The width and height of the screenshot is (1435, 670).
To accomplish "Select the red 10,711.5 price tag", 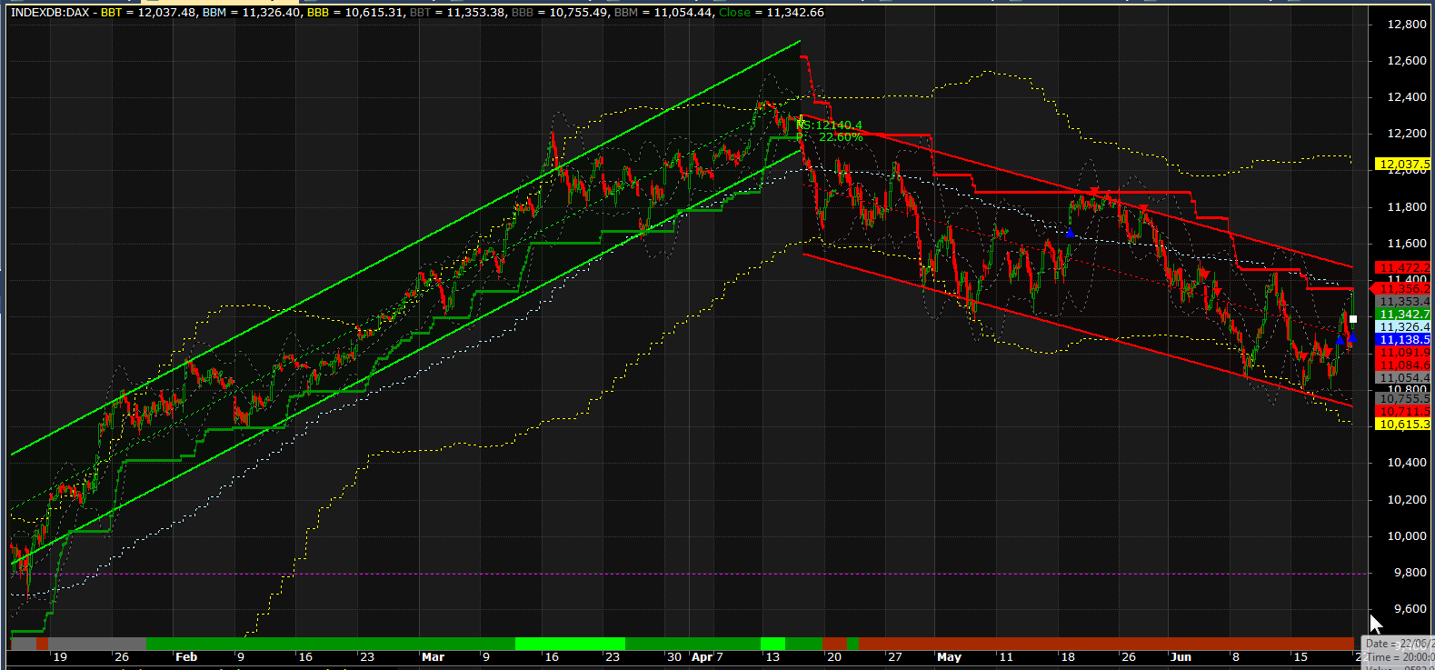I will 1404,411.
